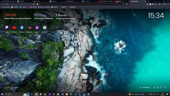Open the Brave main menu
Viewport: 170px width, 96px height.
coord(168,4)
